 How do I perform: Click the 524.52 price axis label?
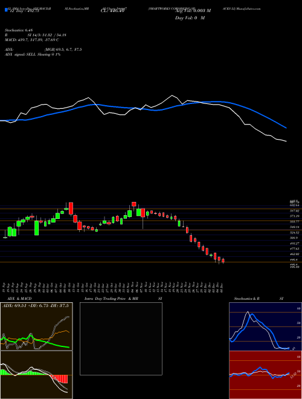[x=294, y=233]
